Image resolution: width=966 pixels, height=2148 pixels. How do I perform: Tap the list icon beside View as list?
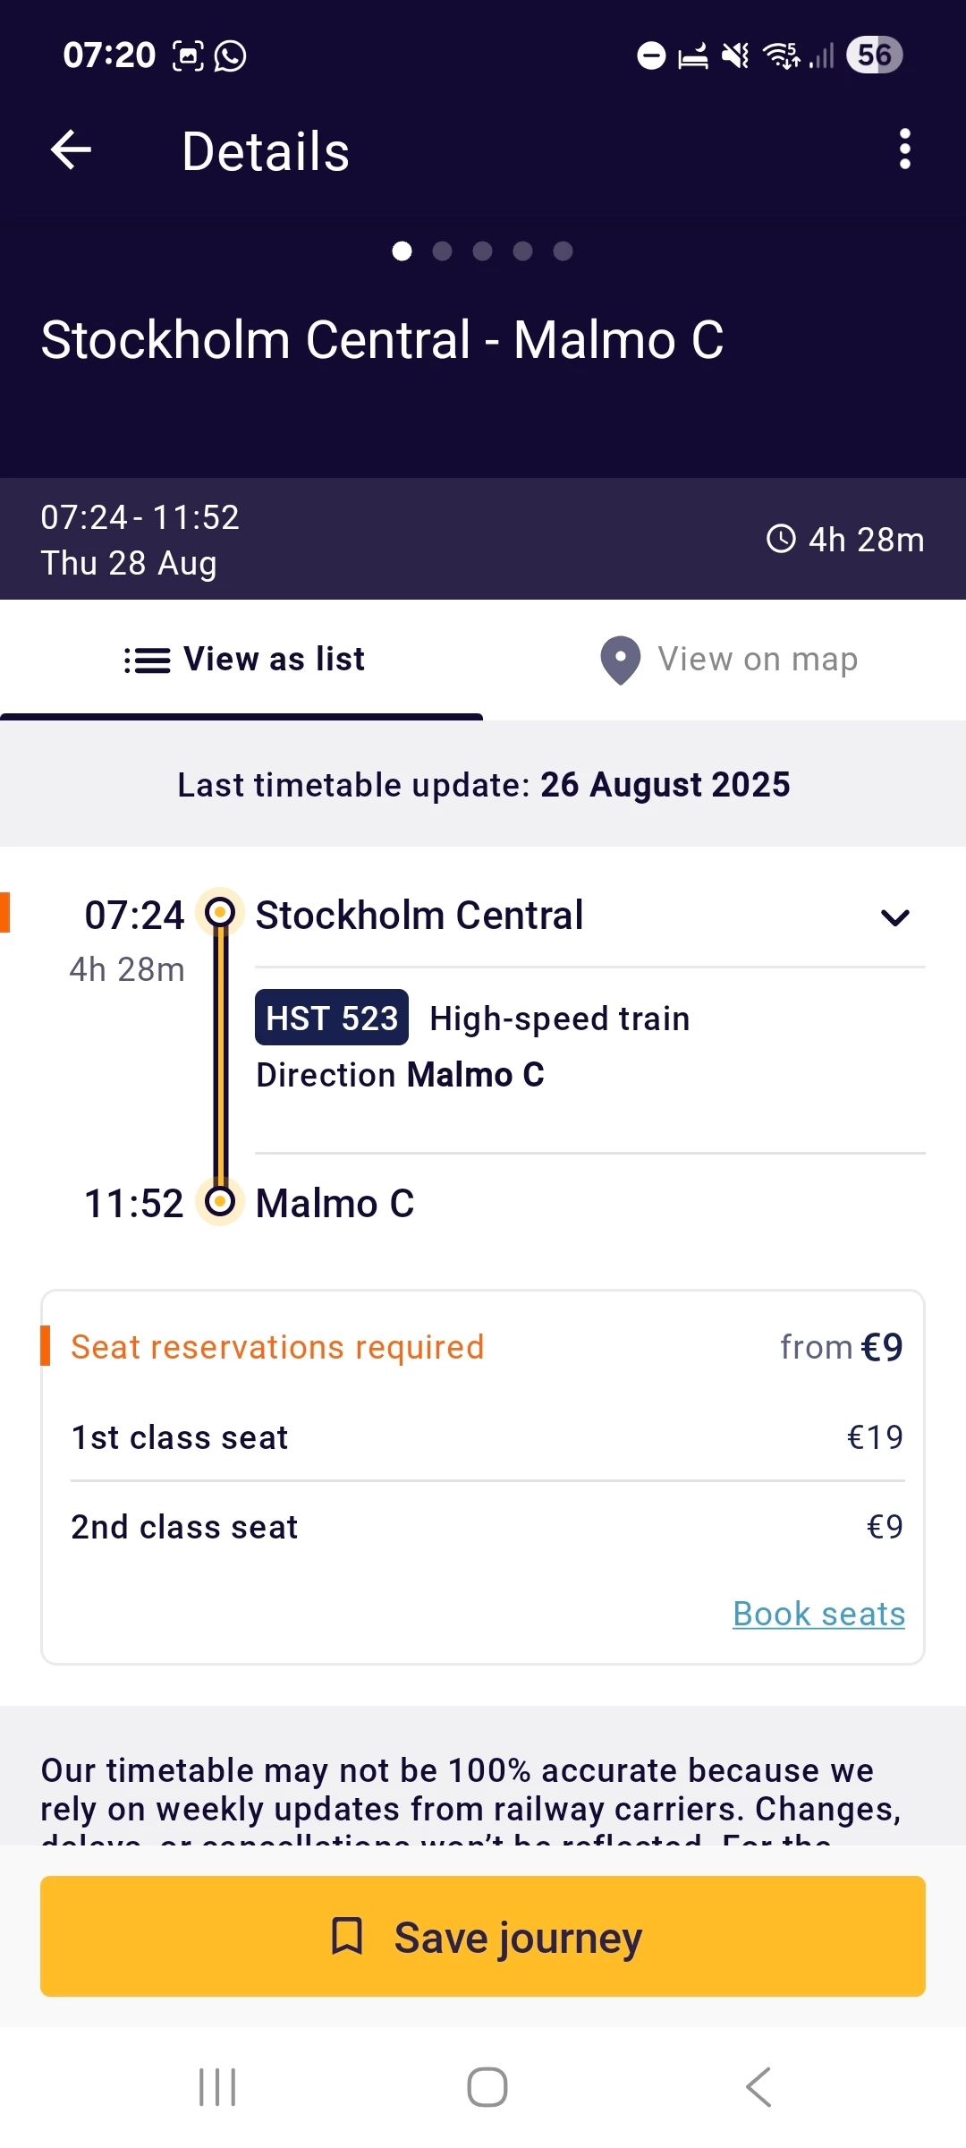(148, 661)
